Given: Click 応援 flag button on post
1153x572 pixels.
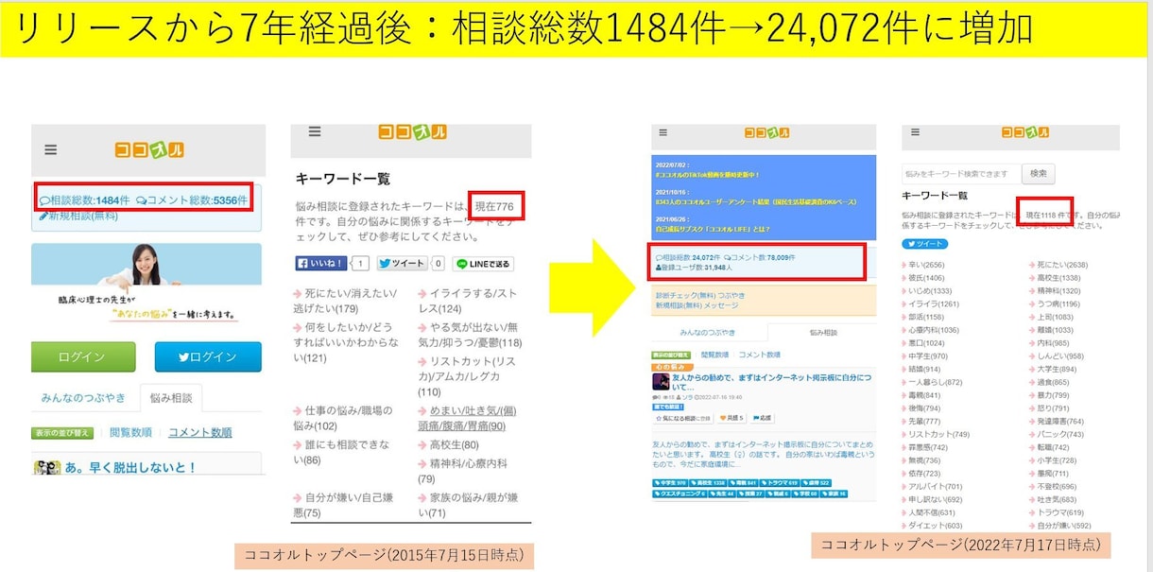Looking at the screenshot, I should coord(762,418).
